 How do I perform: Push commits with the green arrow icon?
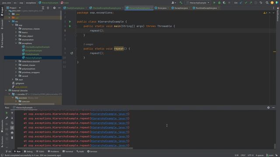(251, 3)
